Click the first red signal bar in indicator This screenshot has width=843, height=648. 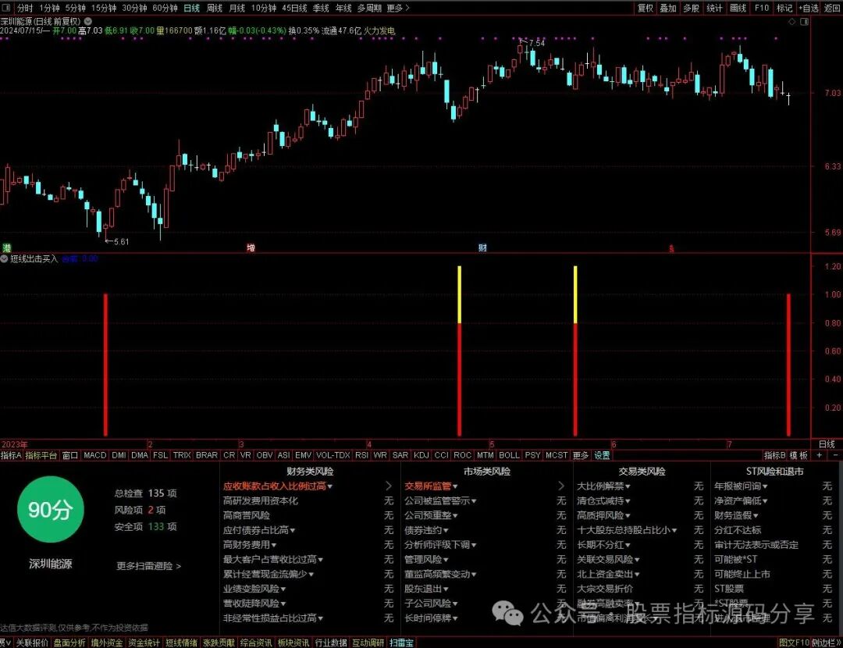(x=106, y=365)
